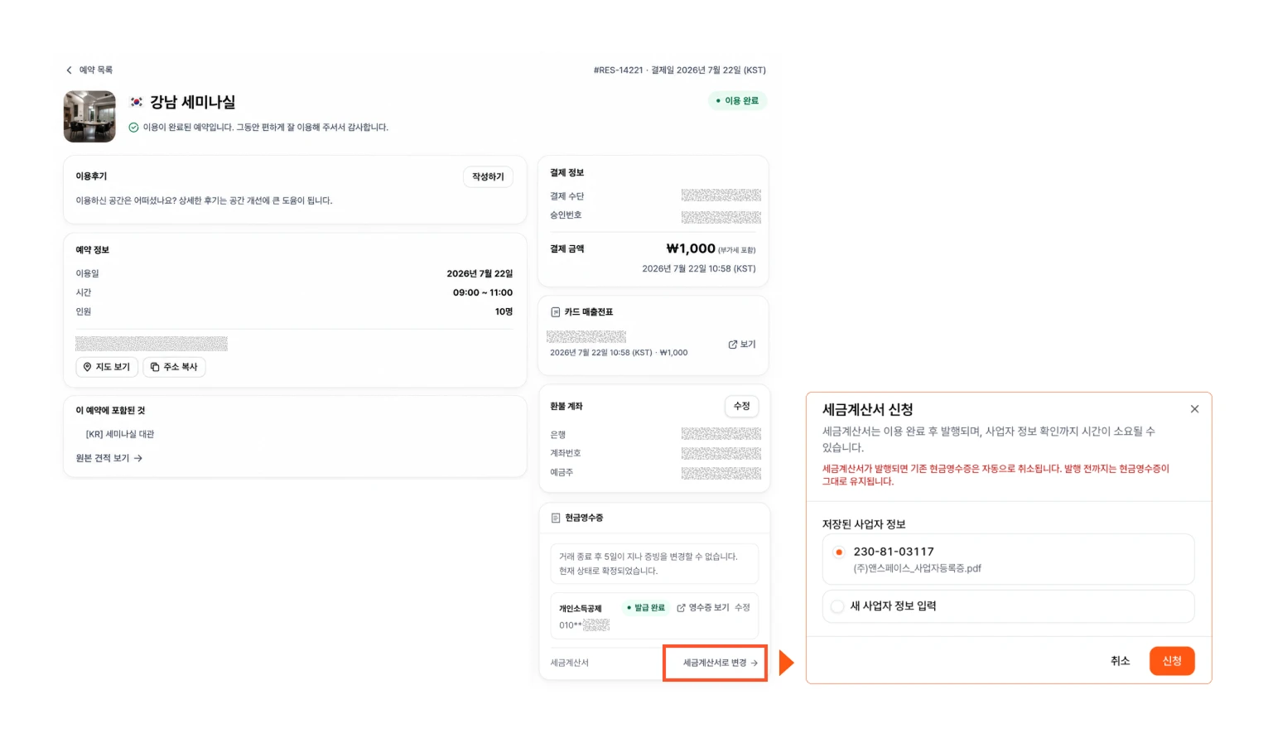Viewport: 1263px width, 743px height.
Task: Open the 원본 견적 보기 link
Action: click(109, 458)
